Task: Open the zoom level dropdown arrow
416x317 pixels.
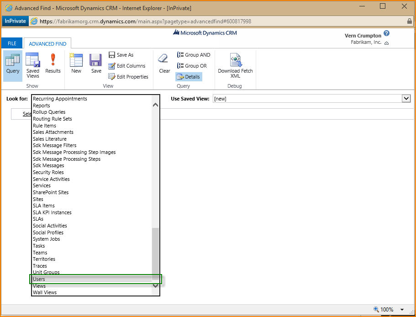Action: [x=402, y=310]
